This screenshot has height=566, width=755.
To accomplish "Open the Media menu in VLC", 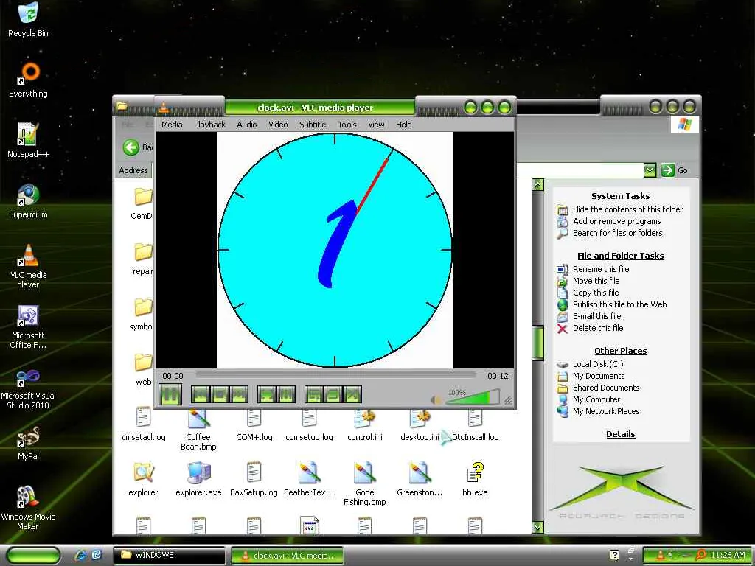I will click(x=172, y=125).
